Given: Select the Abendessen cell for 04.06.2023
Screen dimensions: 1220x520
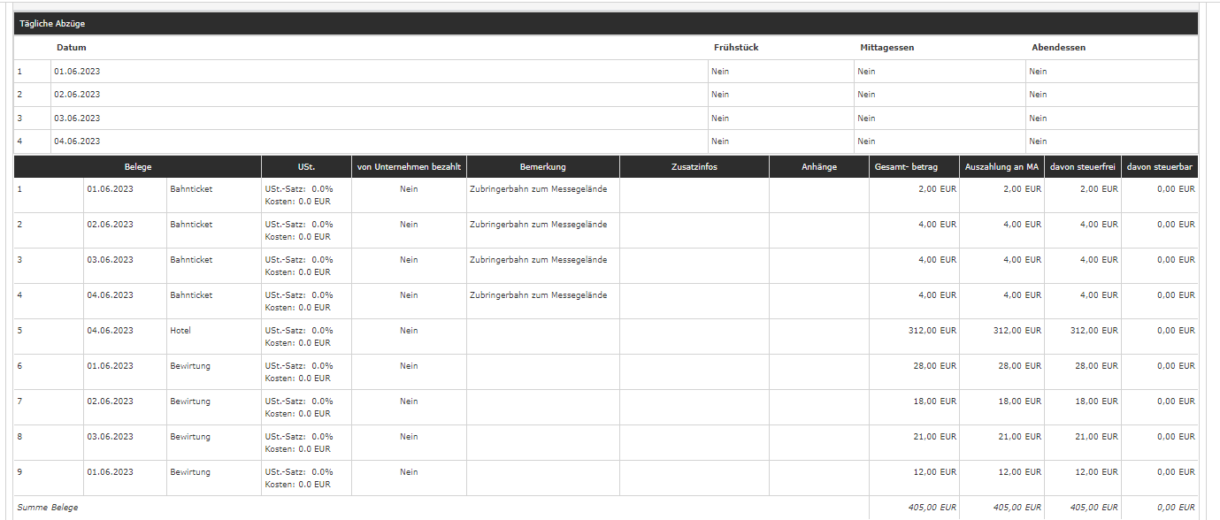Looking at the screenshot, I should click(1038, 141).
